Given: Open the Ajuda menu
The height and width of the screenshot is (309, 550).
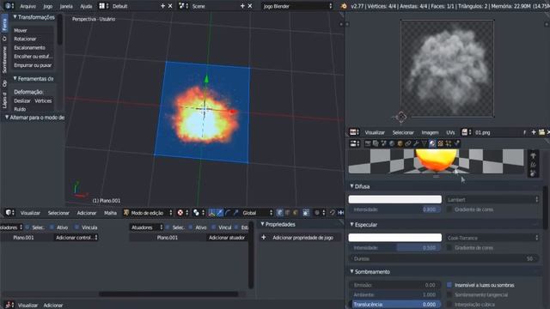Looking at the screenshot, I should click(86, 6).
